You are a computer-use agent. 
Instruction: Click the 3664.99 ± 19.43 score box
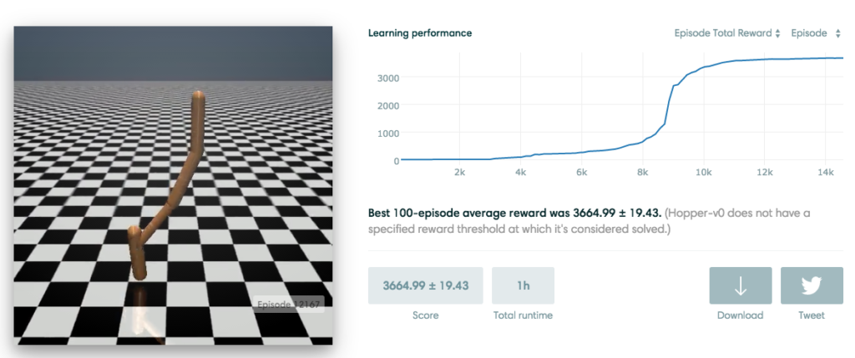coord(425,285)
